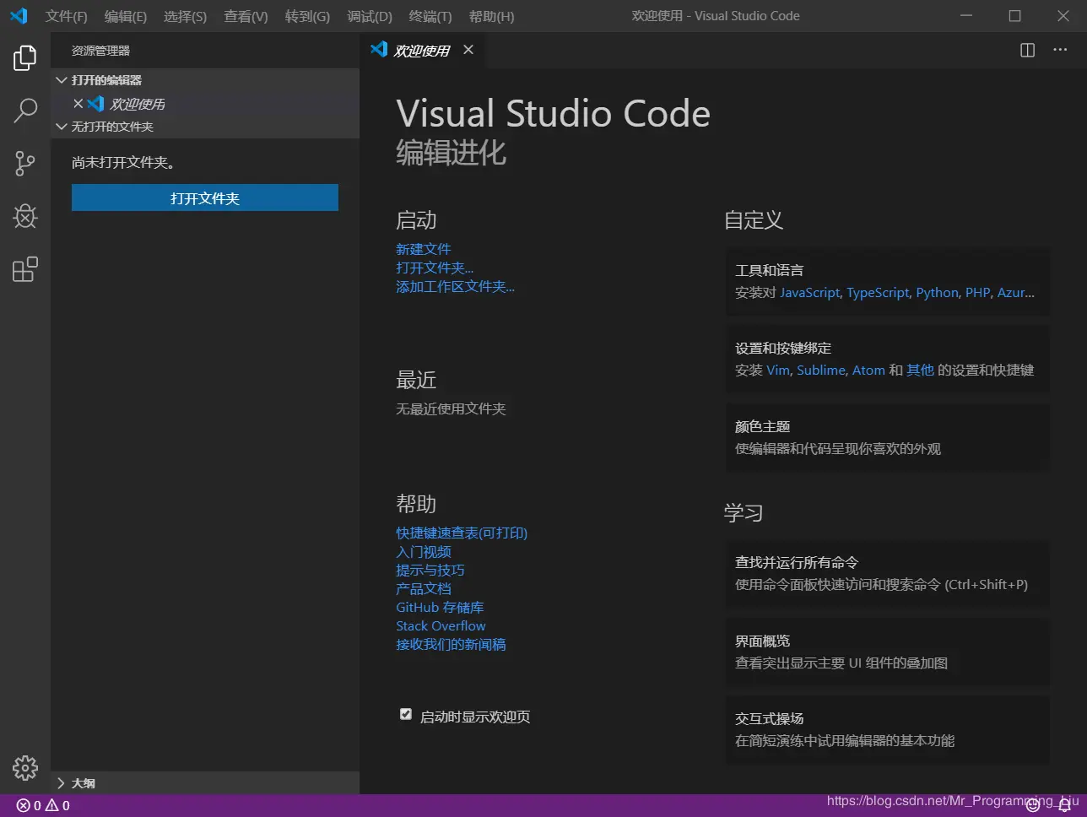Open the Search view icon

tap(25, 110)
